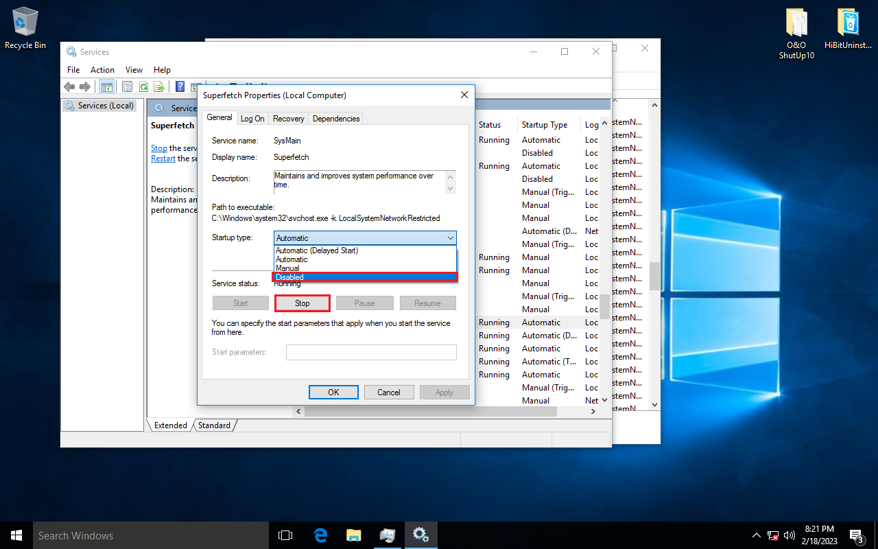Click the horizontal scrollbar left arrow

(x=298, y=412)
